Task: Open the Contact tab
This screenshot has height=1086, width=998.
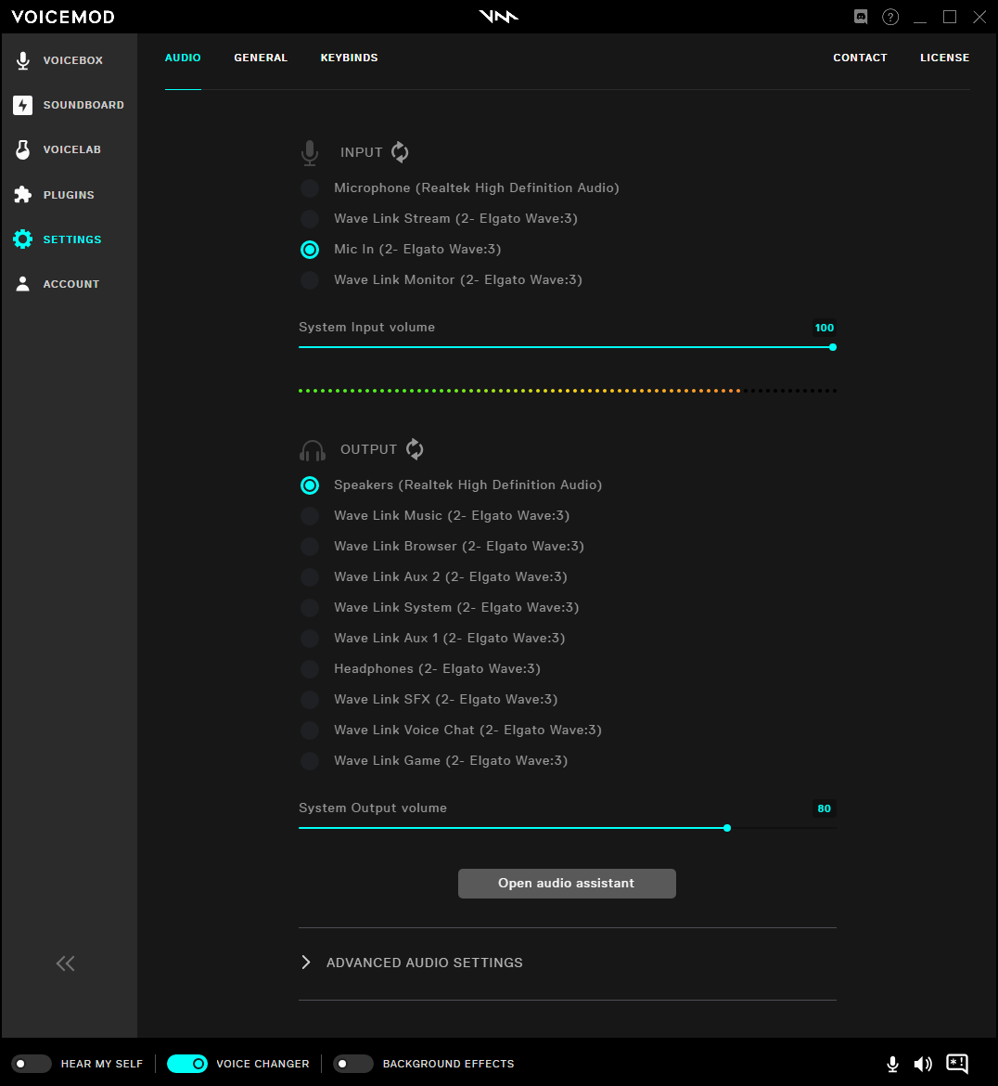Action: point(861,58)
